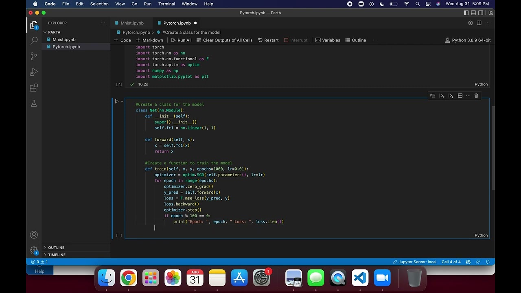Toggle primary side bar visibility
Viewport: 521px width, 293px height.
click(x=466, y=13)
